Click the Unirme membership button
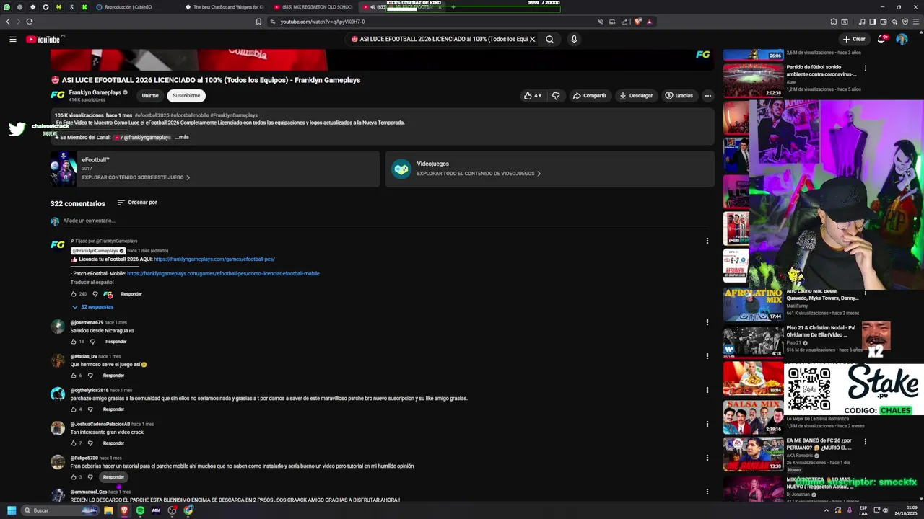Screen dimensions: 924x519 click(x=150, y=95)
